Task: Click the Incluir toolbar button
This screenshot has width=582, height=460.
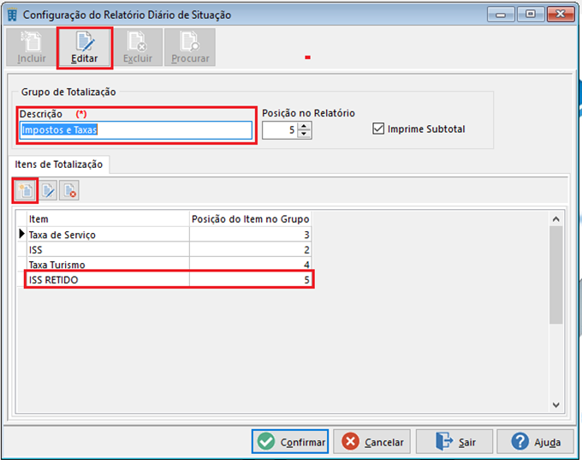Action: click(32, 48)
